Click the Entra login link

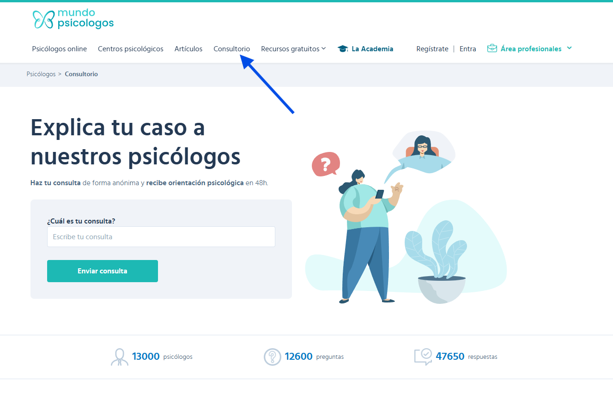tap(468, 48)
